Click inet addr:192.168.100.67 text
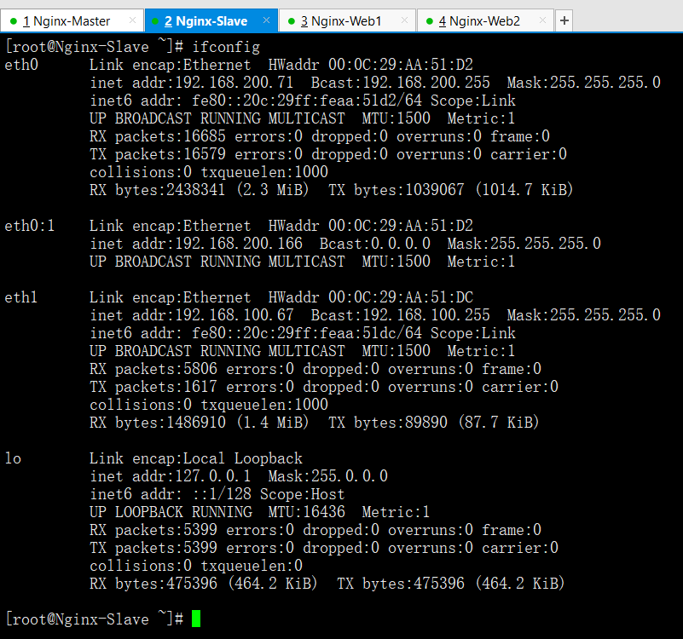The image size is (683, 639). (x=191, y=315)
